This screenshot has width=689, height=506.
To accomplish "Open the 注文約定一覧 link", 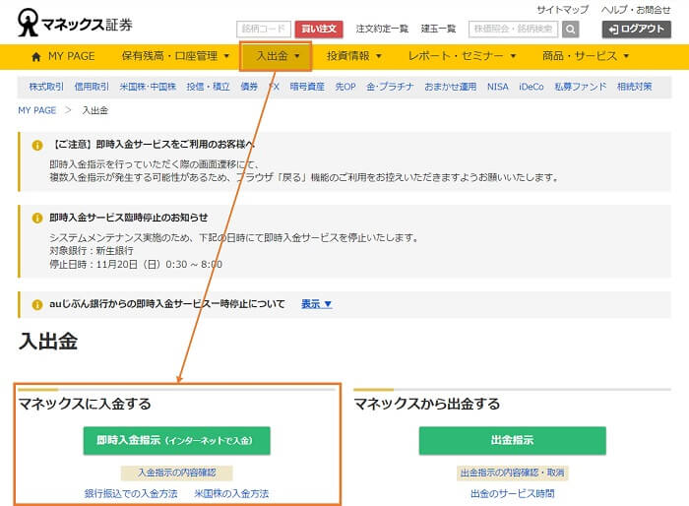I will (x=382, y=29).
